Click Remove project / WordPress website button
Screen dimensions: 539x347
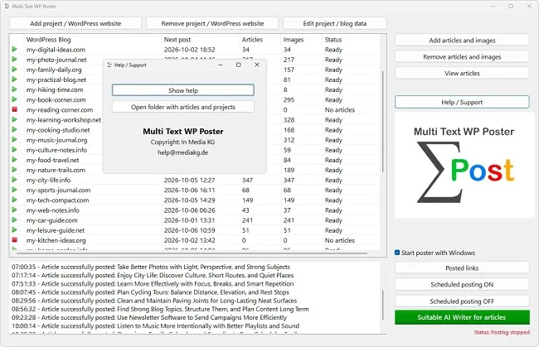coord(212,23)
